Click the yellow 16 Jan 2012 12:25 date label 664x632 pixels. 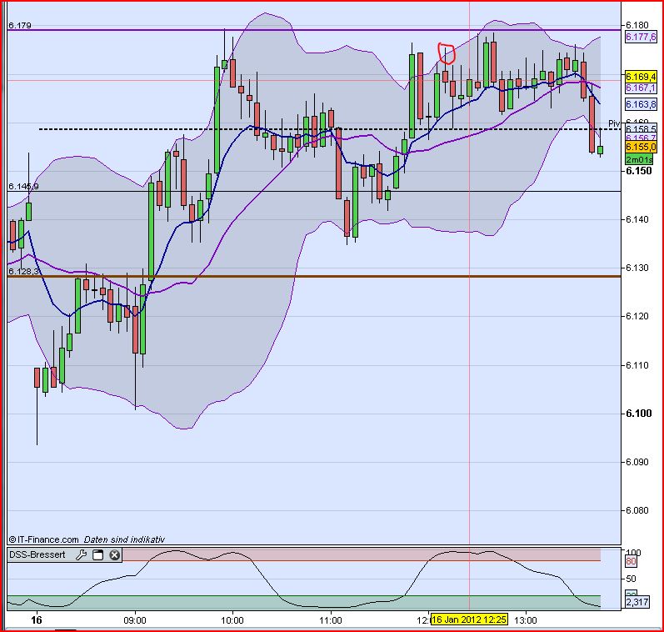pyautogui.click(x=469, y=619)
